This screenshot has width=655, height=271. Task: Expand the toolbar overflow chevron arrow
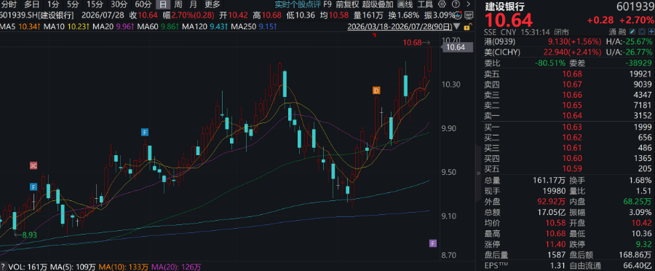click(468, 5)
